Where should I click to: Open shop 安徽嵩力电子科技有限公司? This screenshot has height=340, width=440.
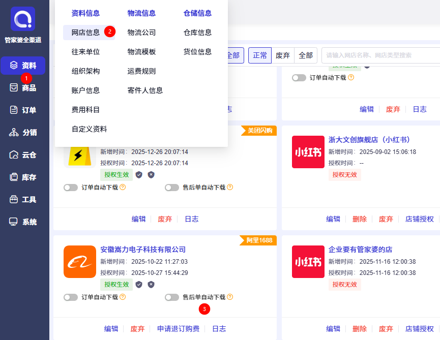click(143, 250)
